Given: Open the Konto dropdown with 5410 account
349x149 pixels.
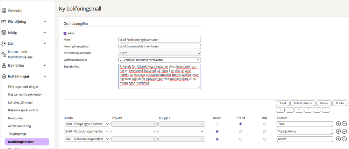Looking at the screenshot, I should [87, 132].
